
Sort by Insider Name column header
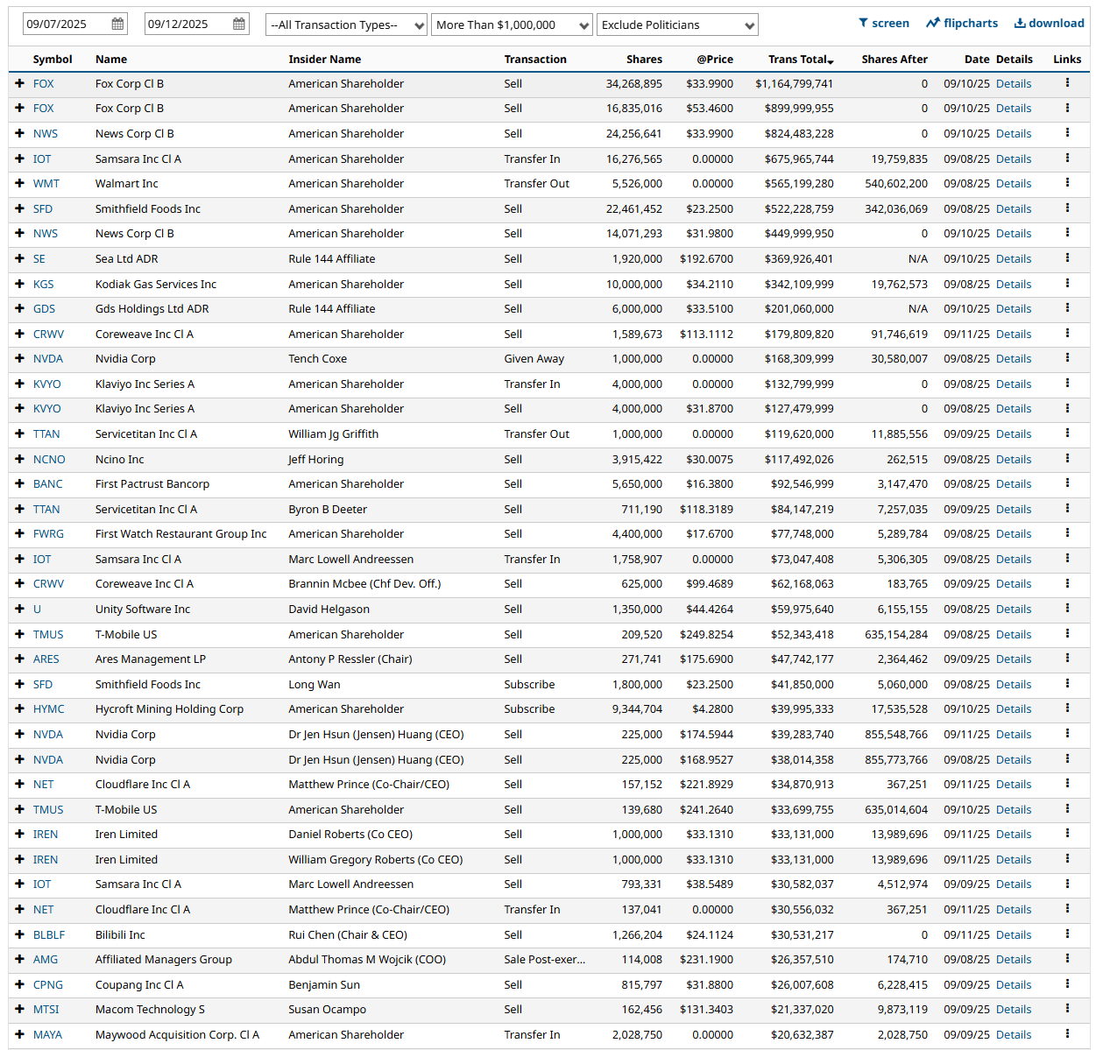325,59
